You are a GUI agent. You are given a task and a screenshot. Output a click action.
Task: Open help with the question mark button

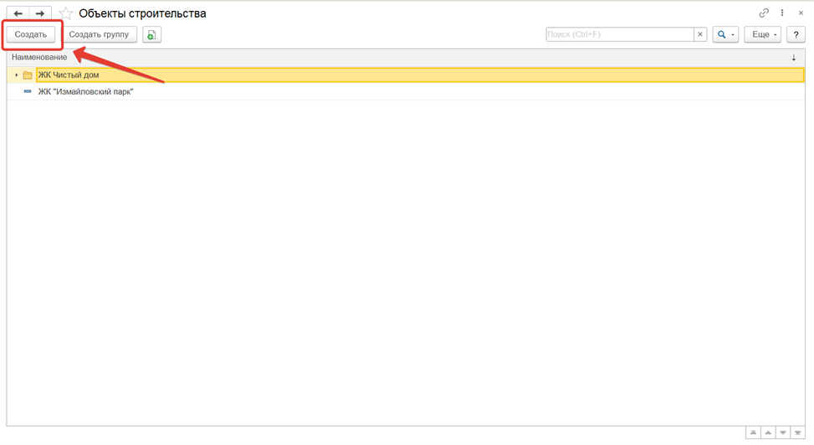(796, 35)
